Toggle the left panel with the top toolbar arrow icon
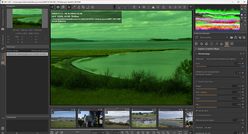This screenshot has width=248, height=134. [52, 7]
